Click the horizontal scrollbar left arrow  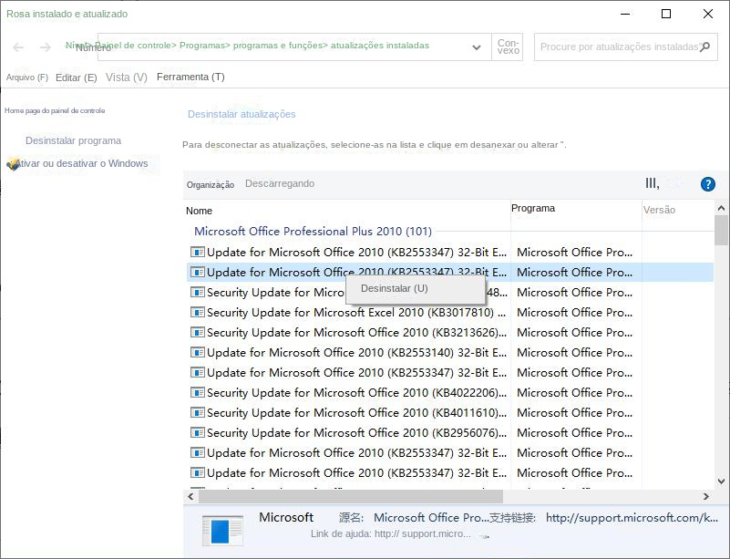[x=190, y=497]
